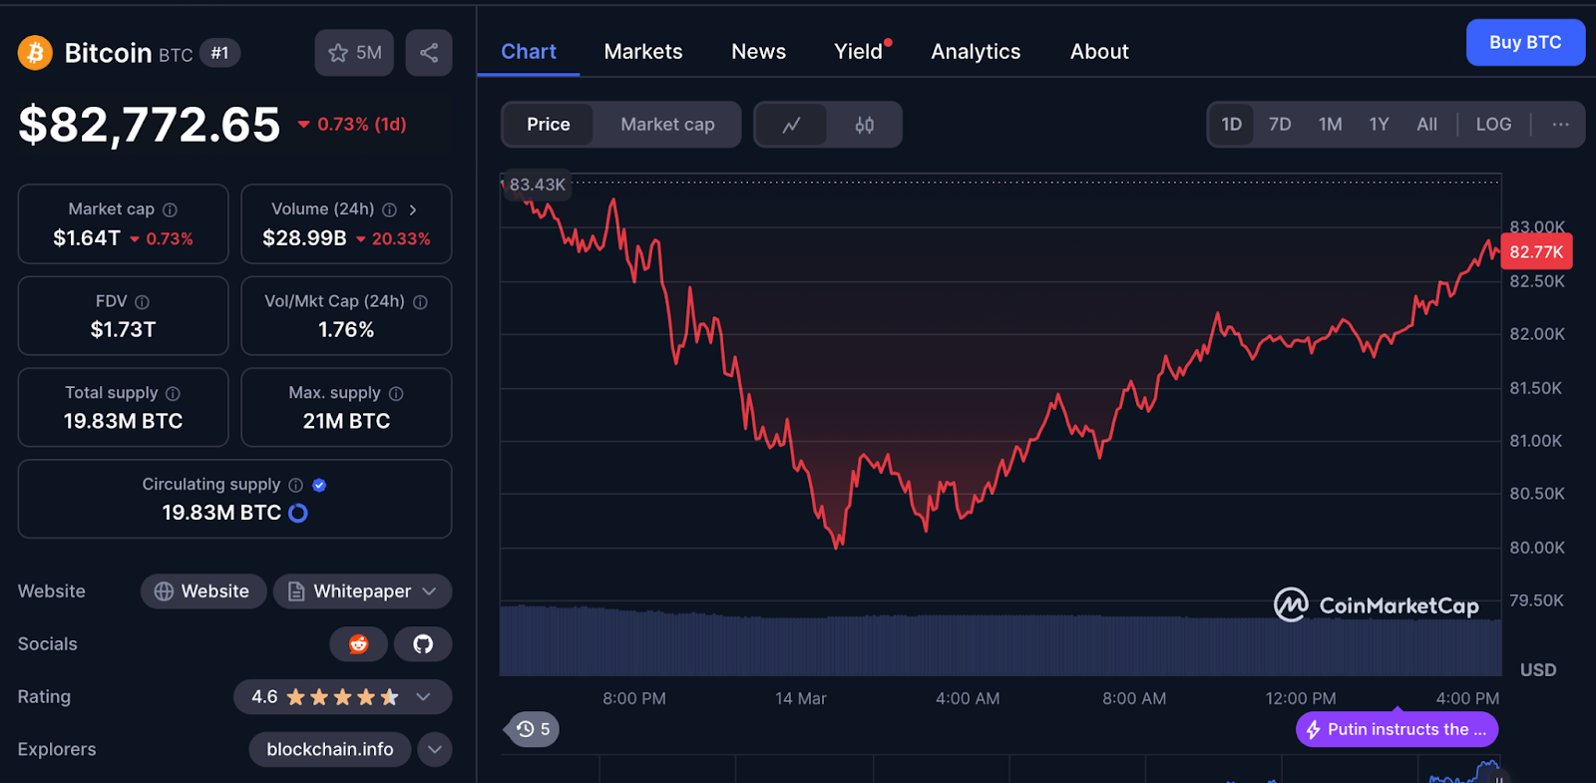Switch to line chart view icon
The width and height of the screenshot is (1596, 783).
(791, 125)
